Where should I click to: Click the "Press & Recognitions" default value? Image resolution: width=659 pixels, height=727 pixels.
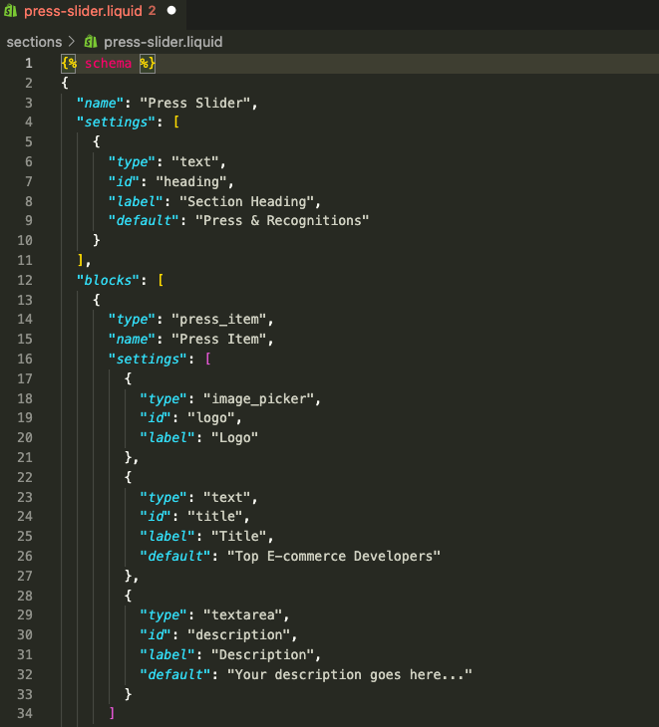pos(282,220)
